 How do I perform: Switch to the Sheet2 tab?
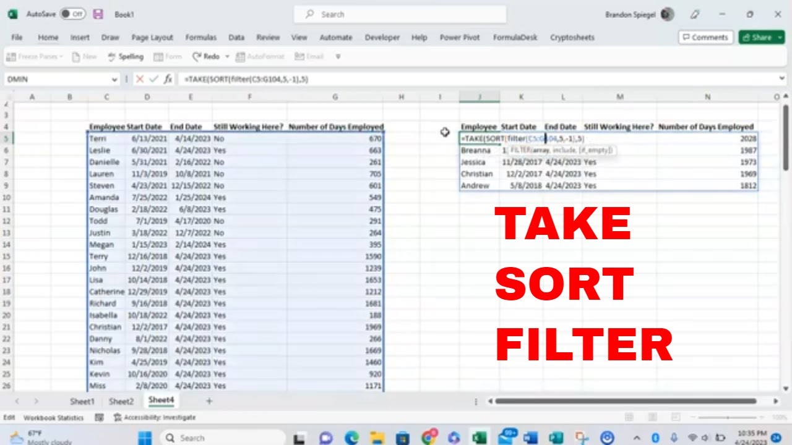(x=121, y=401)
